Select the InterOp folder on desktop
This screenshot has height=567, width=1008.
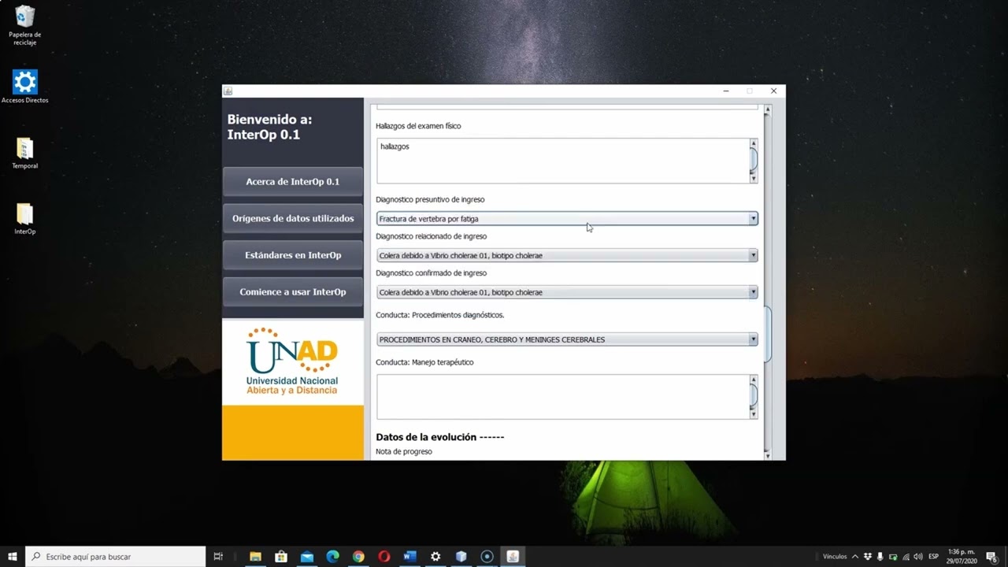point(25,220)
